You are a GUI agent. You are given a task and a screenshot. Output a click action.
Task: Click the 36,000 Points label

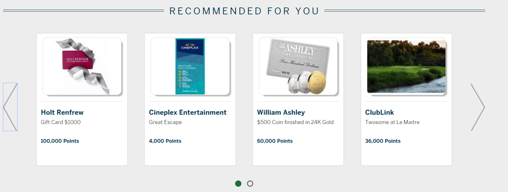383,141
